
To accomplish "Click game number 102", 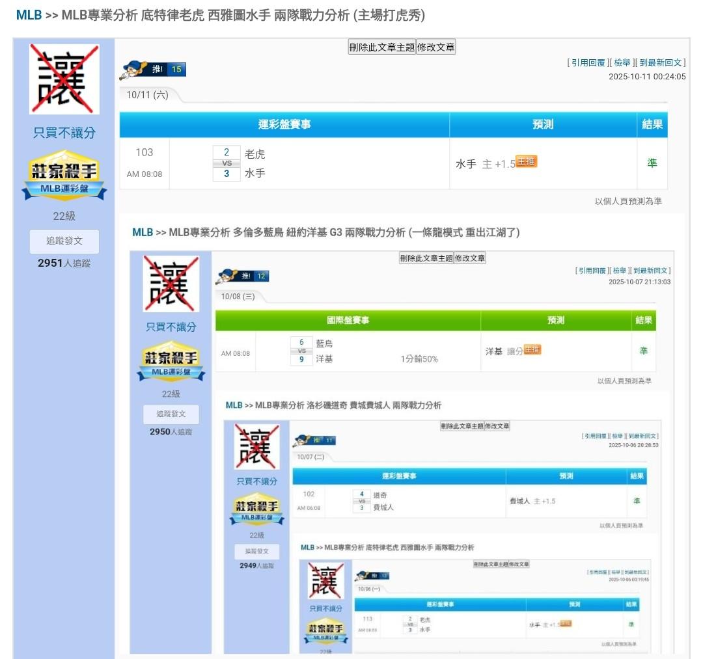I will tap(309, 494).
